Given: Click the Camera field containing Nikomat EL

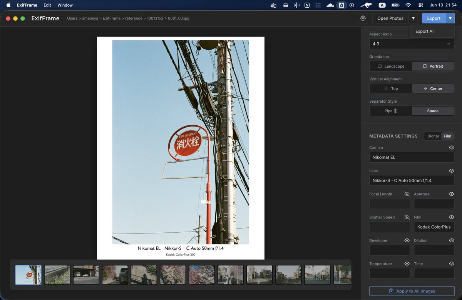Looking at the screenshot, I should click(x=412, y=157).
